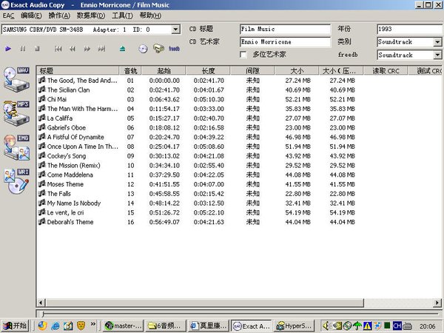Click the note icon of Chi Mai
444x333 pixels.
click(x=42, y=99)
